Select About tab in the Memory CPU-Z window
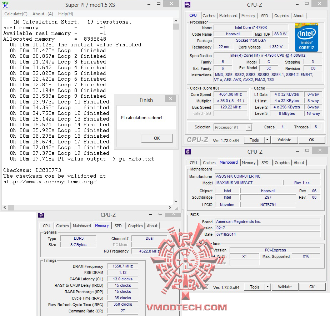 152,226
